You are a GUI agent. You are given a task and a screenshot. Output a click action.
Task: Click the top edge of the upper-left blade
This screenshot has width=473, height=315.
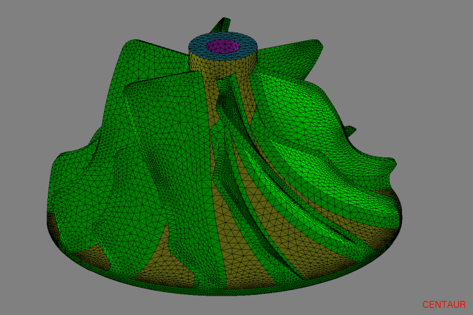click(x=133, y=42)
